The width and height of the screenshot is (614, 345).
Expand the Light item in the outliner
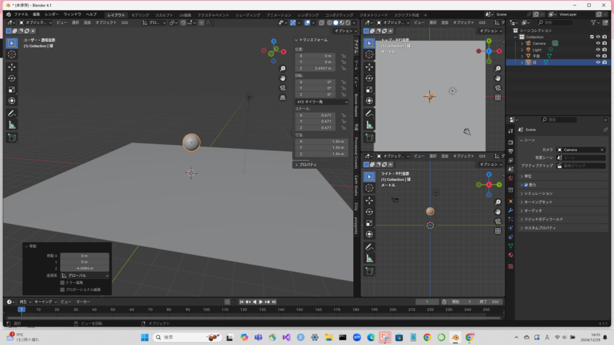(522, 50)
